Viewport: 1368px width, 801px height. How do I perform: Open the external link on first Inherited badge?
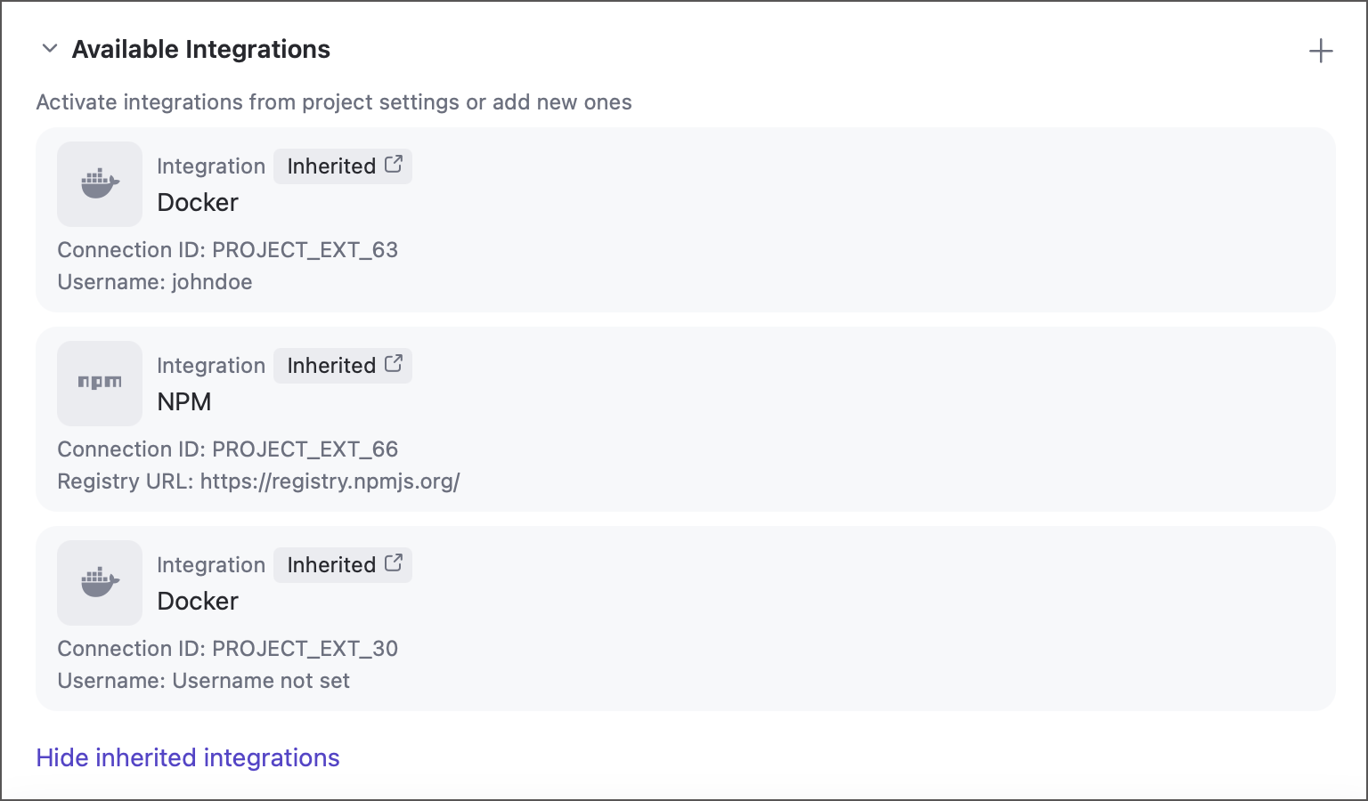pyautogui.click(x=395, y=166)
